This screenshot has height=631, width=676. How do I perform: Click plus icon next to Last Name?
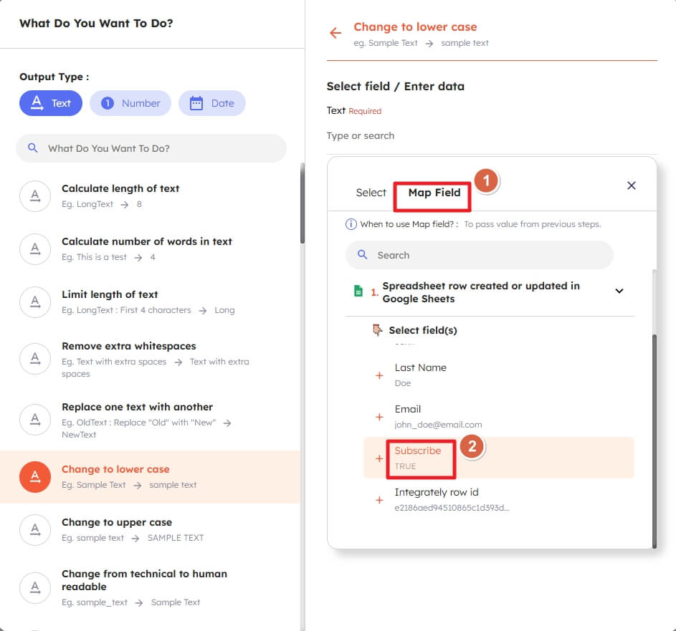point(379,375)
